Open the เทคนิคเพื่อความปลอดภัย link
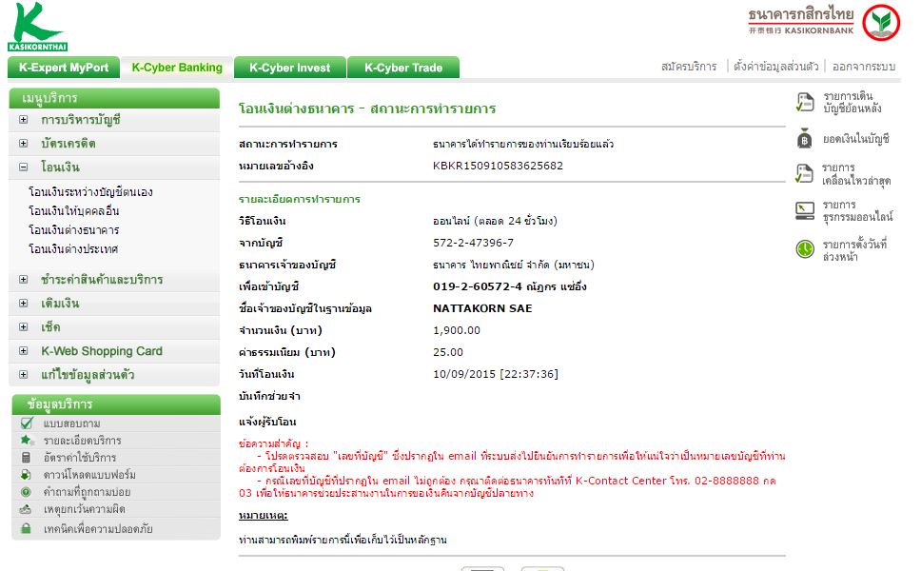 coord(98,529)
